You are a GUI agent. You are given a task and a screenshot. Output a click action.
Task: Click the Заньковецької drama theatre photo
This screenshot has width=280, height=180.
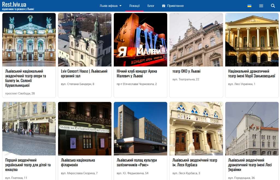pos(252,40)
